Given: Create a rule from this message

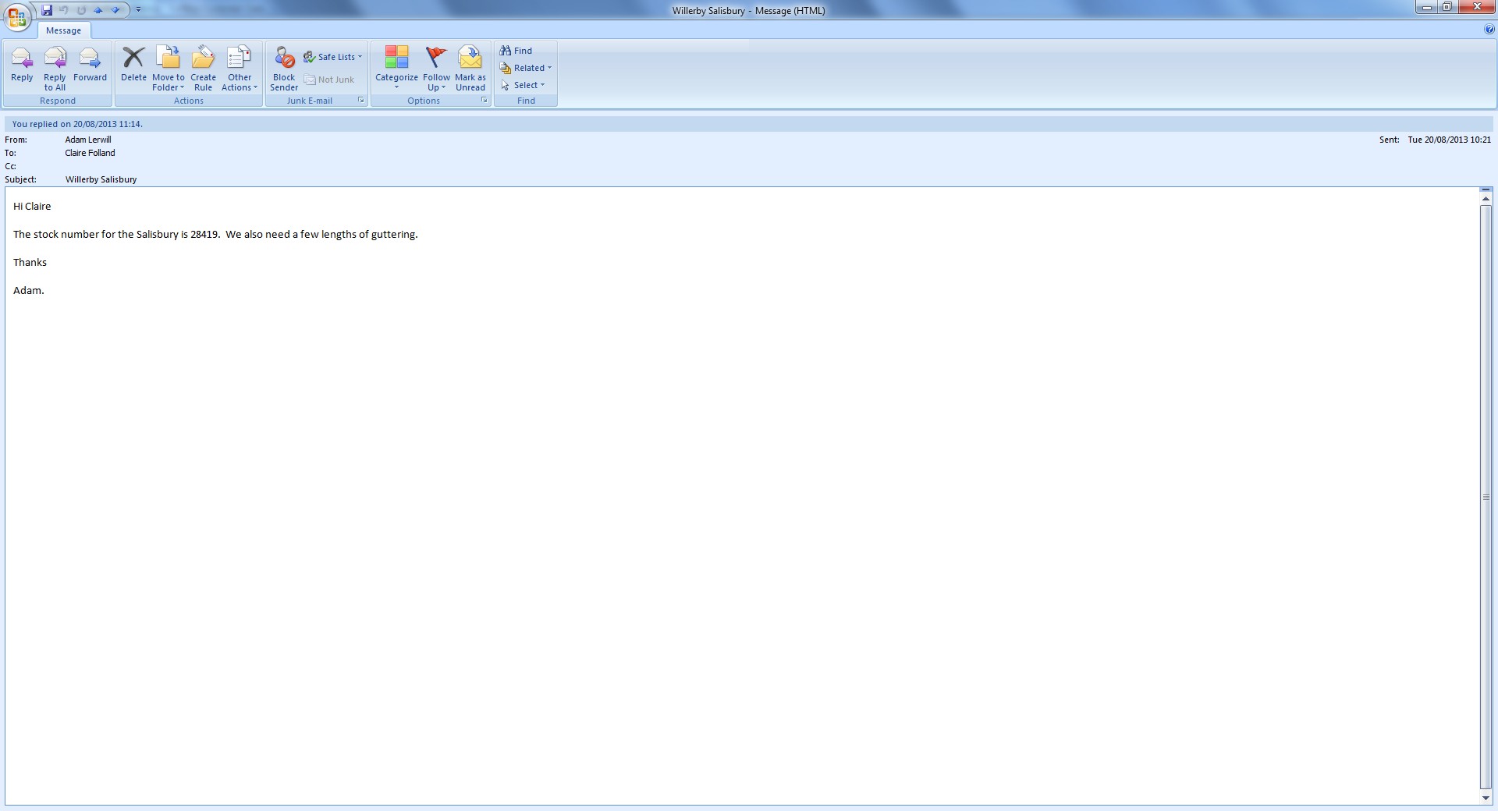Looking at the screenshot, I should tap(203, 69).
